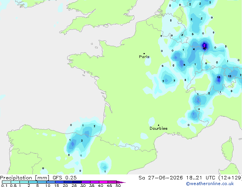Click the legend arrow tip beyond 50 mm
242x187 pixels.
pyautogui.click(x=121, y=182)
